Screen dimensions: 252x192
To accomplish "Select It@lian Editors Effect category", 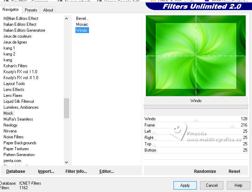I will tap(21, 18).
